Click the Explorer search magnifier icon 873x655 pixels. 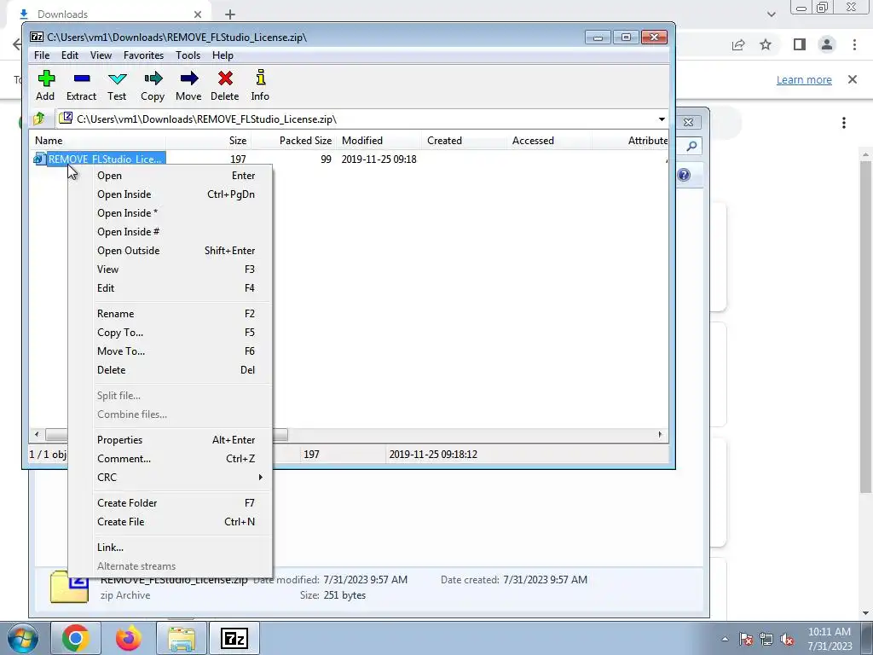pyautogui.click(x=691, y=146)
